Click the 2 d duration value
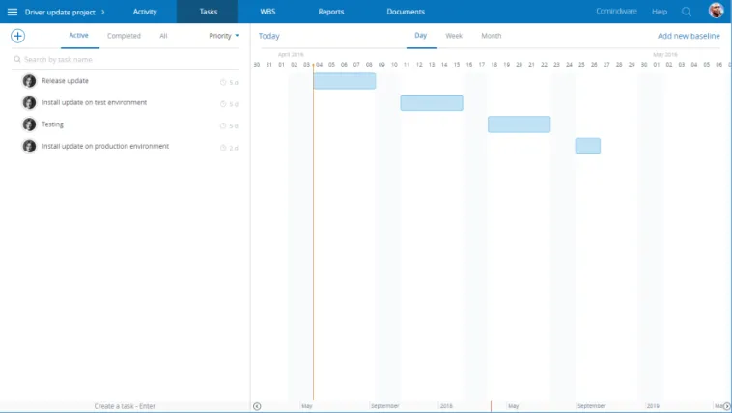The width and height of the screenshot is (732, 413). pos(234,148)
